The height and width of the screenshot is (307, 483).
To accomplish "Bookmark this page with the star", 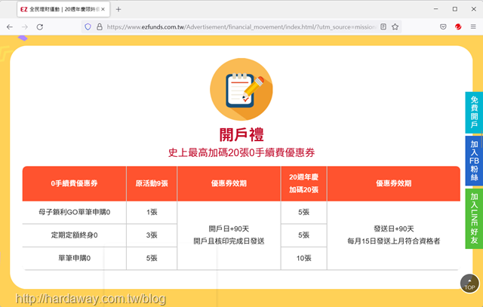I will (395, 27).
